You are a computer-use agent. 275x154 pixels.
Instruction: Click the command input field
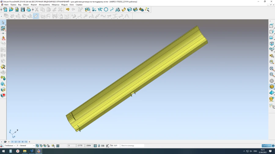click(132, 146)
